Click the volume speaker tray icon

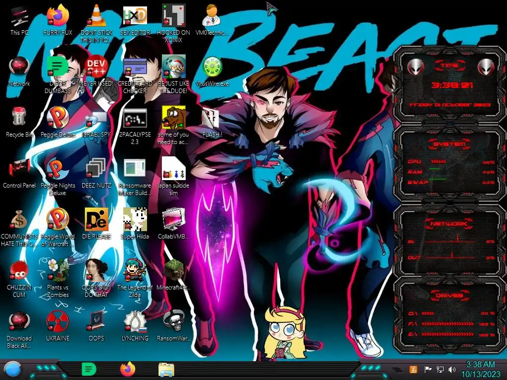tap(452, 369)
